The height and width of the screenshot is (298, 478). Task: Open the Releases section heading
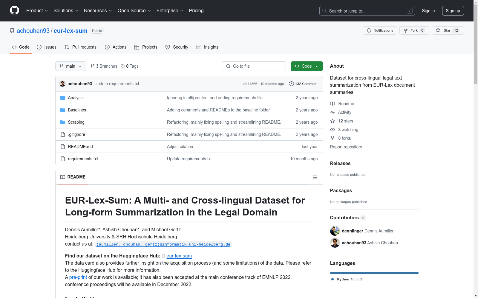tap(340, 163)
